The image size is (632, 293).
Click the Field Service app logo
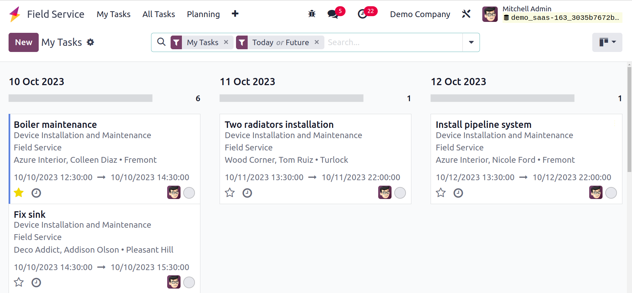tap(15, 14)
